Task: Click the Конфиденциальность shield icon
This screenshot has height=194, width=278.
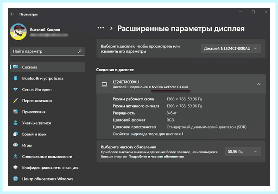Action: click(x=16, y=167)
